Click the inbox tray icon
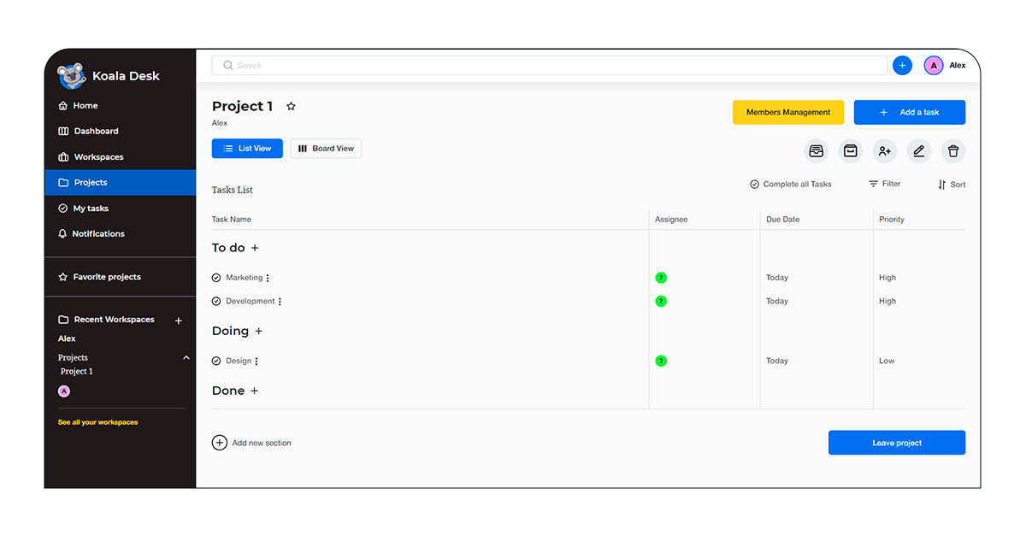Viewport: 1026px width, 547px height. point(817,151)
